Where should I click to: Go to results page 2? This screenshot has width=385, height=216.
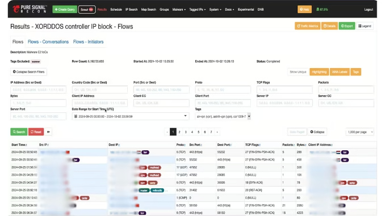[179, 132]
